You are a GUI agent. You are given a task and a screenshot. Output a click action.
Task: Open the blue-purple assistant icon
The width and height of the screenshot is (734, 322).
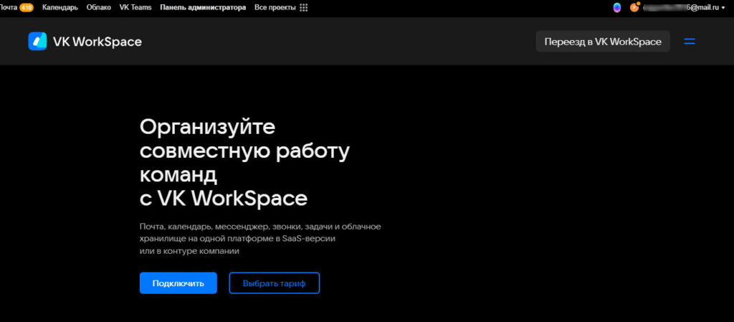tap(617, 7)
